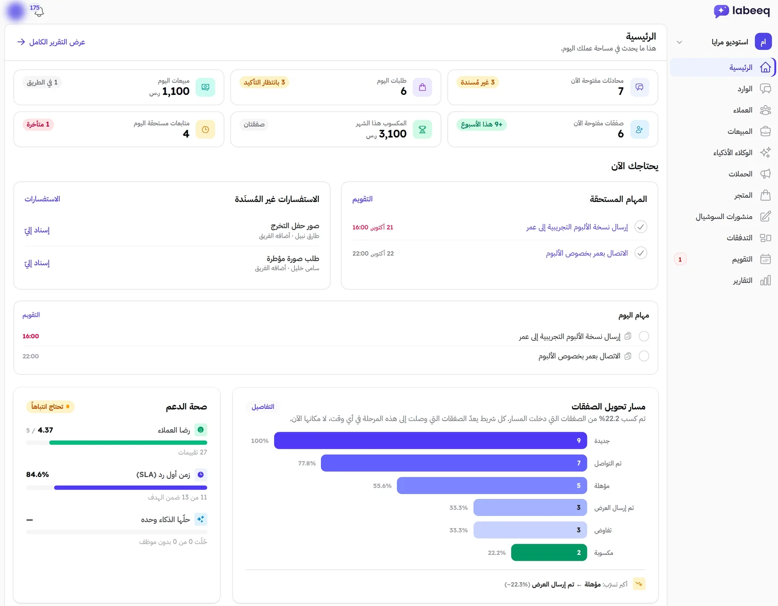Click the المتجر shopping bag icon
This screenshot has width=778, height=606.
click(765, 195)
